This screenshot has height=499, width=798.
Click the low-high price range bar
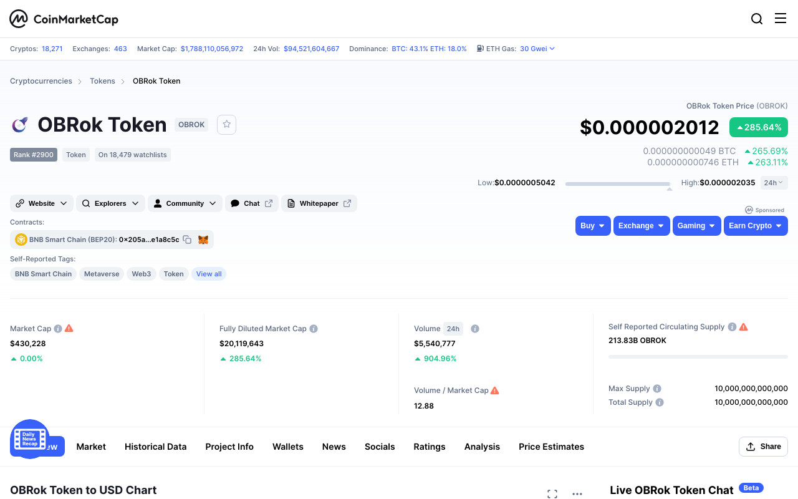[618, 184]
